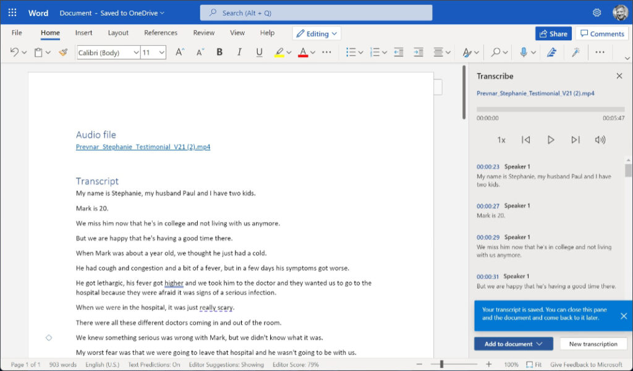Viewport: 633px width, 371px height.
Task: Toggle bold formatting
Action: [219, 52]
